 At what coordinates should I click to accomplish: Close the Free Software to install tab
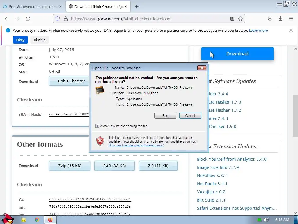point(60,6)
